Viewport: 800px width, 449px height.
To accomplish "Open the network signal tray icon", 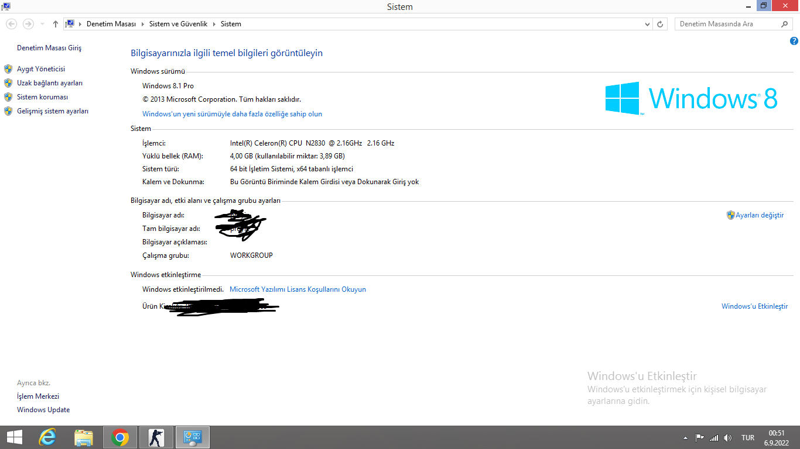I will pos(713,438).
